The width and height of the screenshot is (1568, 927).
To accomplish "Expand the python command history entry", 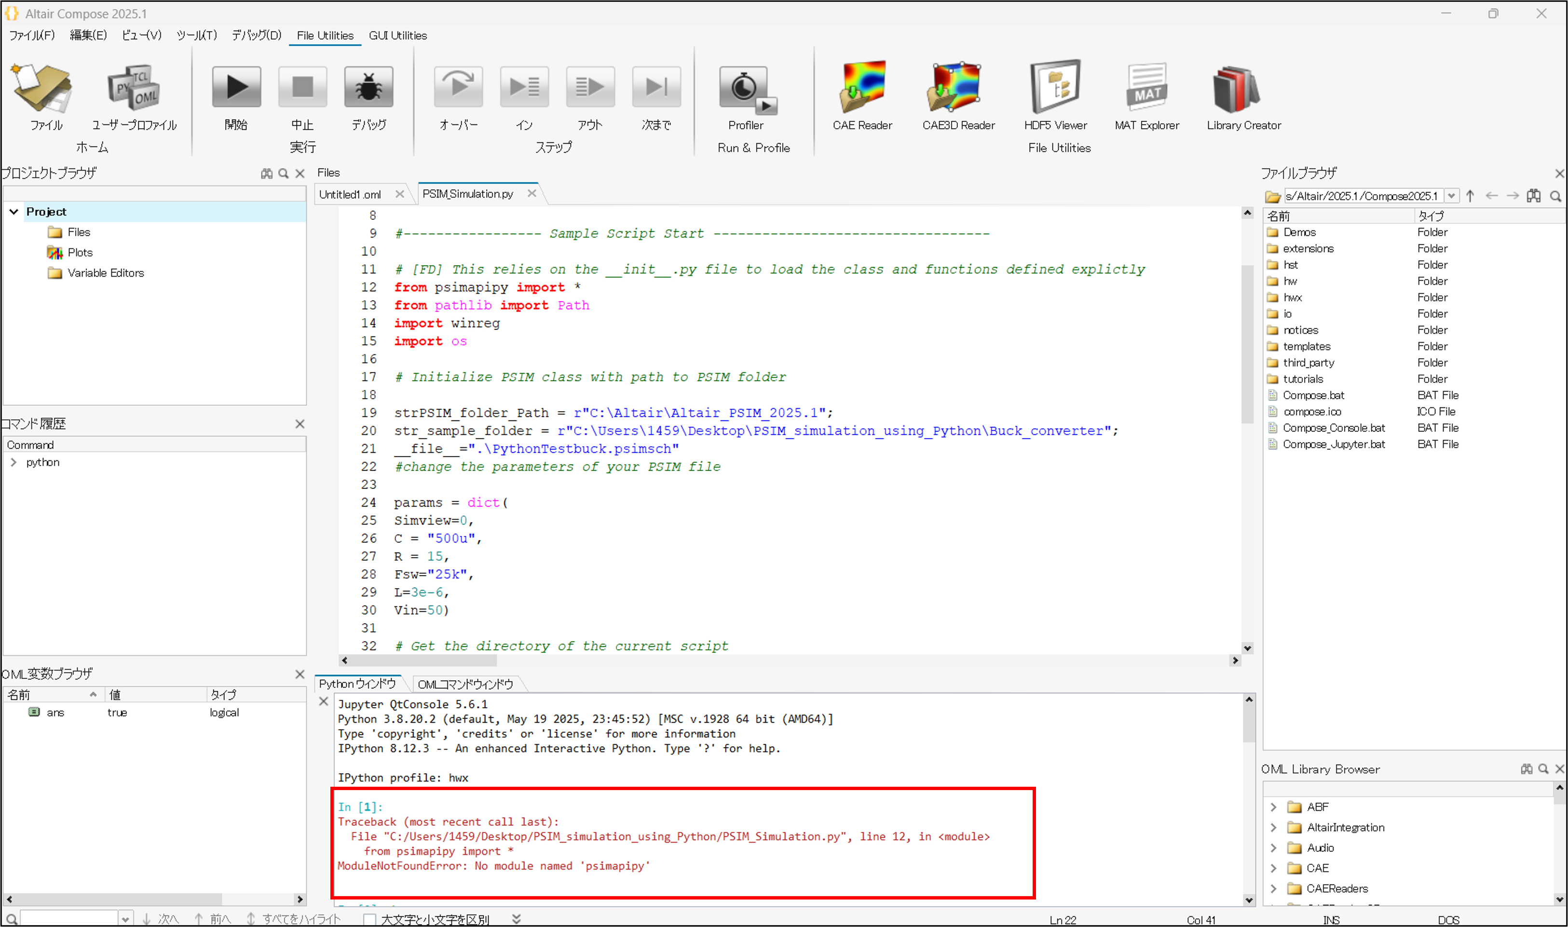I will pos(14,462).
